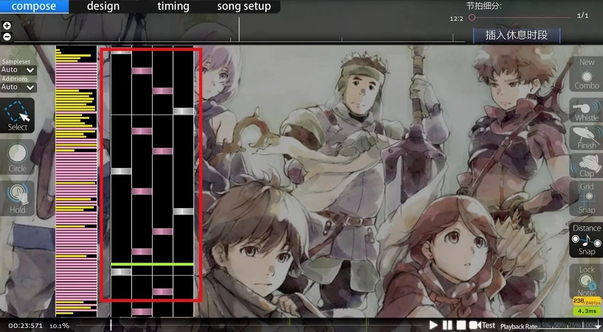Click the 10.1% progress readout
The width and height of the screenshot is (603, 332).
coord(59,326)
